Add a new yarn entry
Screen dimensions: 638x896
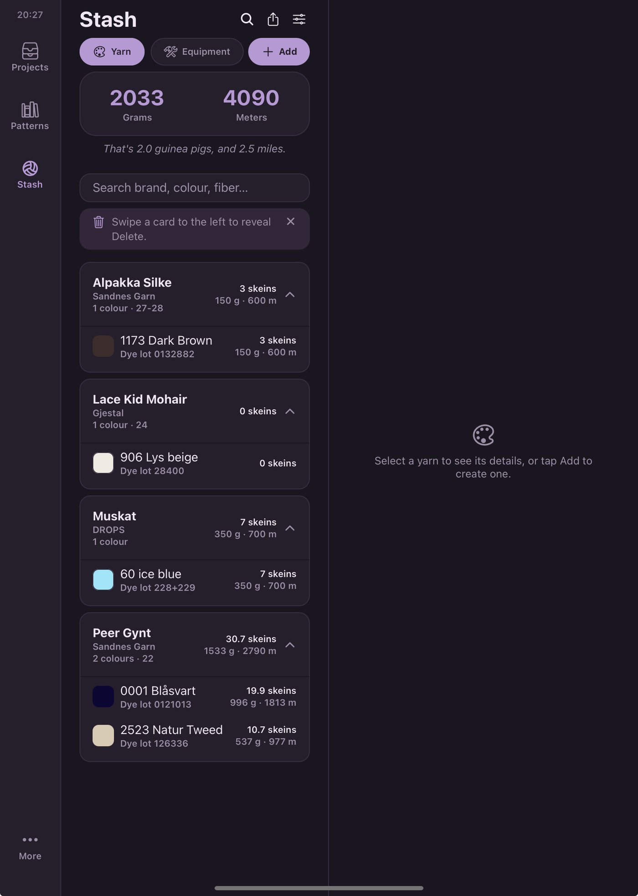(279, 52)
